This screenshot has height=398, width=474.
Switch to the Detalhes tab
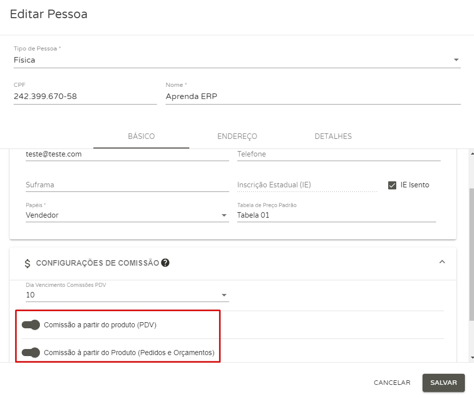tap(333, 136)
